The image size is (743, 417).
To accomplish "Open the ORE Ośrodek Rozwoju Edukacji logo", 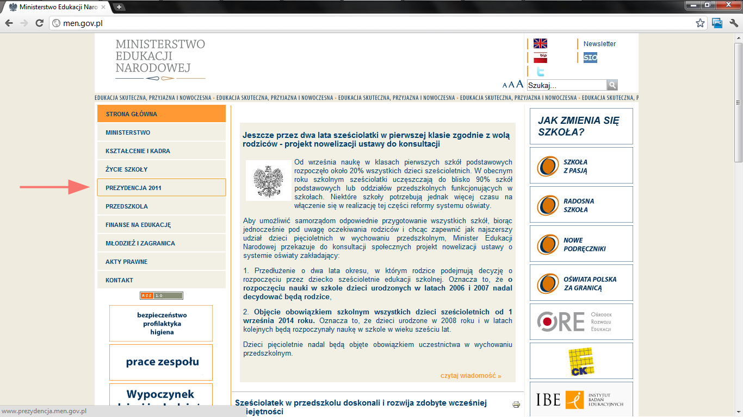I will pyautogui.click(x=581, y=322).
